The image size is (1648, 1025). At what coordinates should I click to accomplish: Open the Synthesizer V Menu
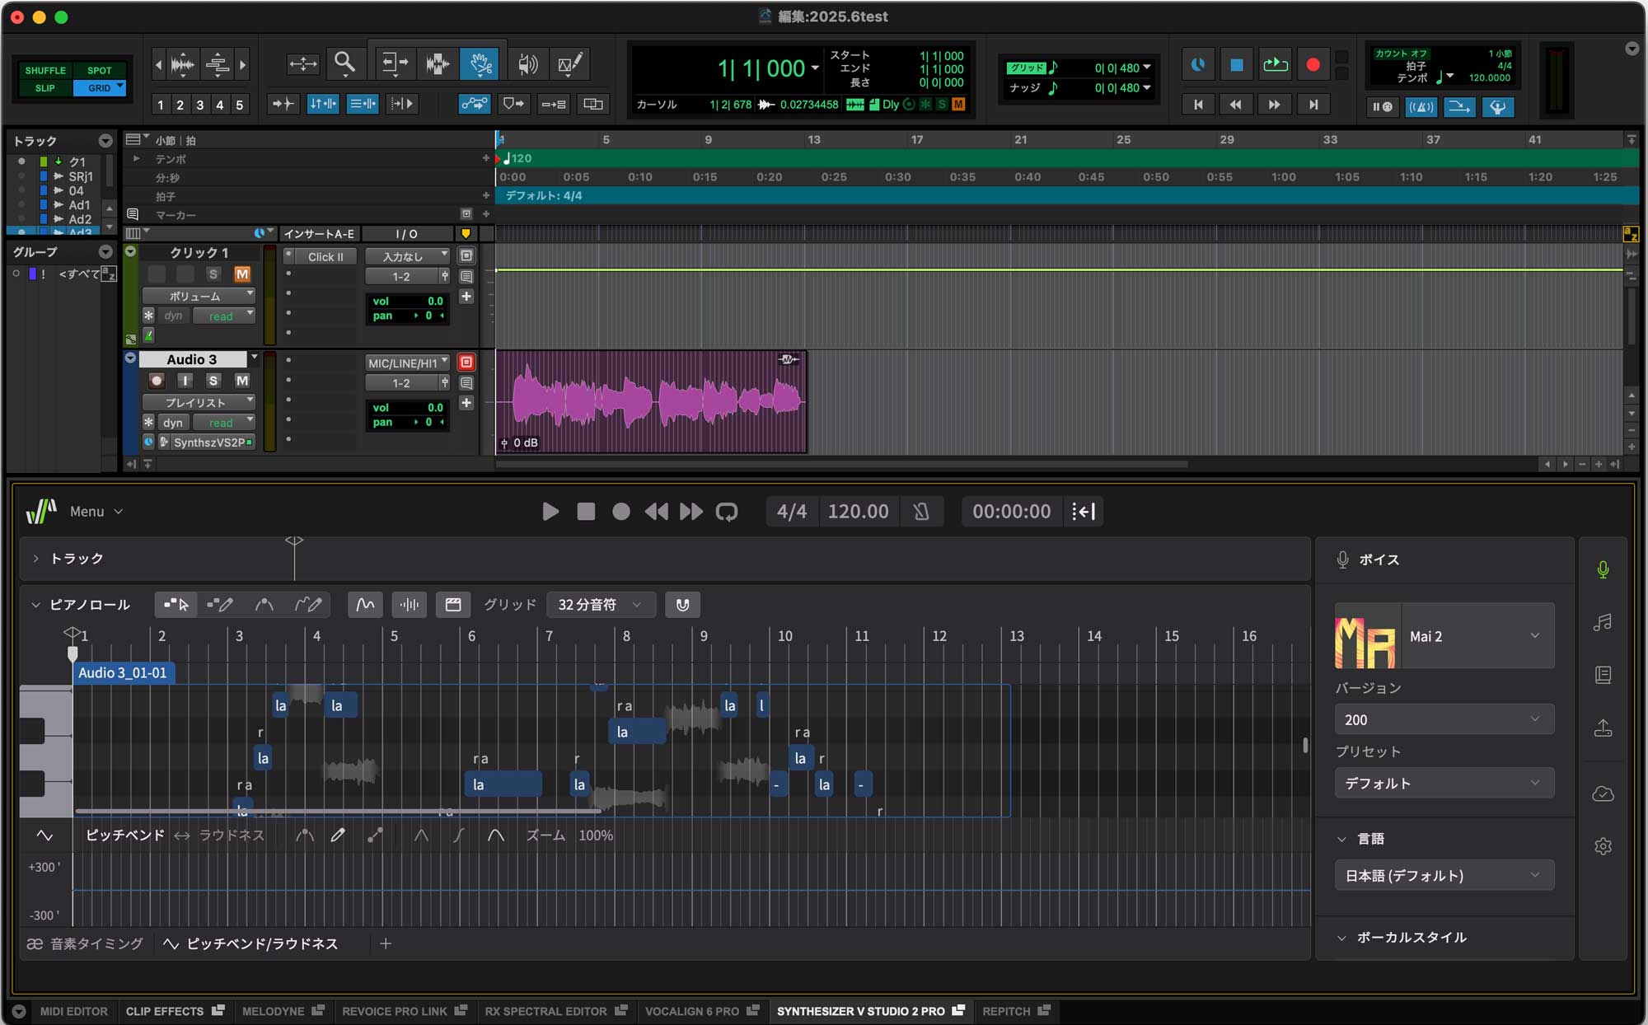click(96, 512)
